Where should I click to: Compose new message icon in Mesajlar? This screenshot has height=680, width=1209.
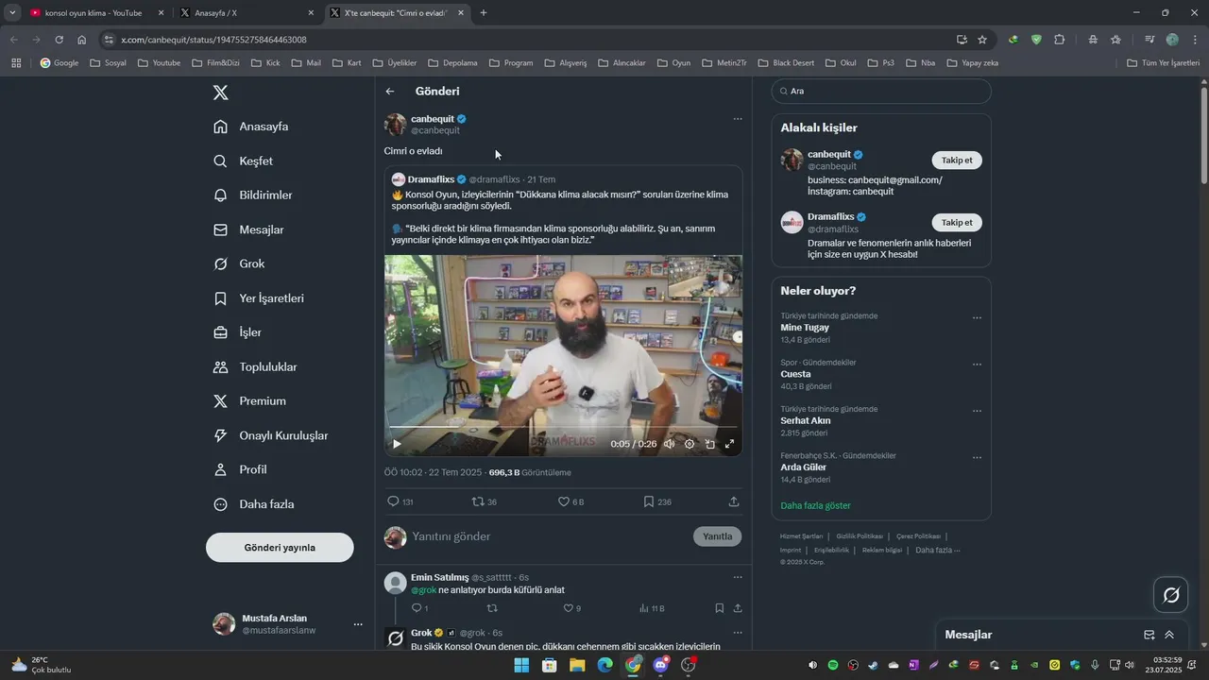click(x=1149, y=635)
